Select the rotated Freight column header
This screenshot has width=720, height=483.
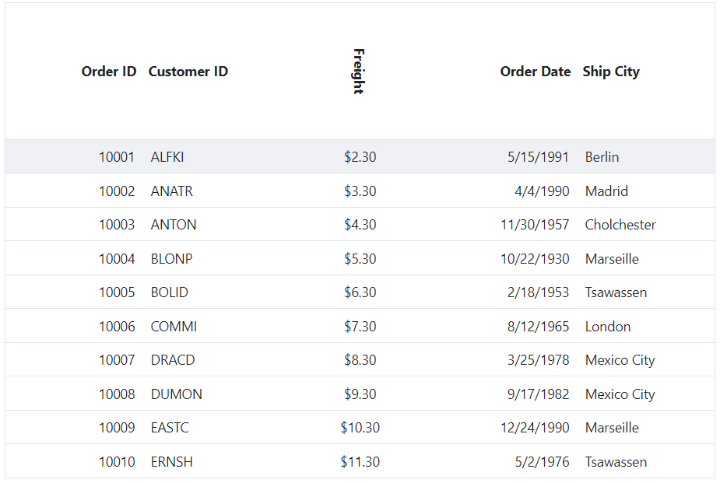pyautogui.click(x=359, y=72)
